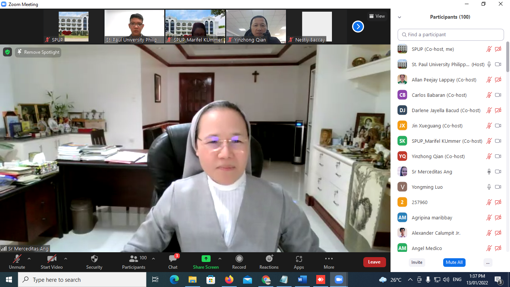Show hidden system tray icons
Screen dimensions: 510x287
[x=410, y=280]
